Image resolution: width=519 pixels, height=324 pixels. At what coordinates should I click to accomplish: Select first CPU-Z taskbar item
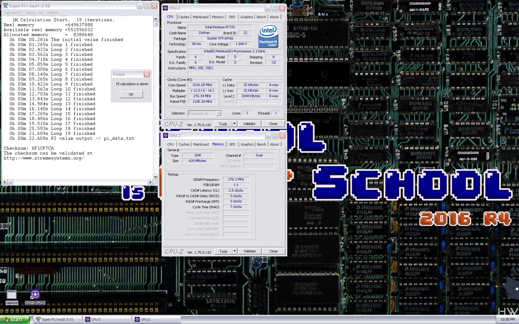[107, 319]
